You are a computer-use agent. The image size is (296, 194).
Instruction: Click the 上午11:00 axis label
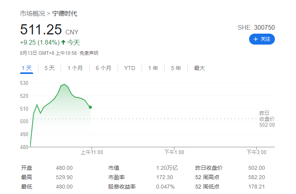tap(92, 152)
